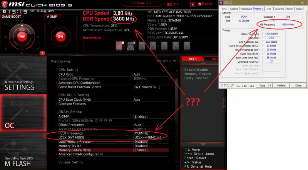
Task: Open Memory Try It ! option list
Action: click(141, 146)
